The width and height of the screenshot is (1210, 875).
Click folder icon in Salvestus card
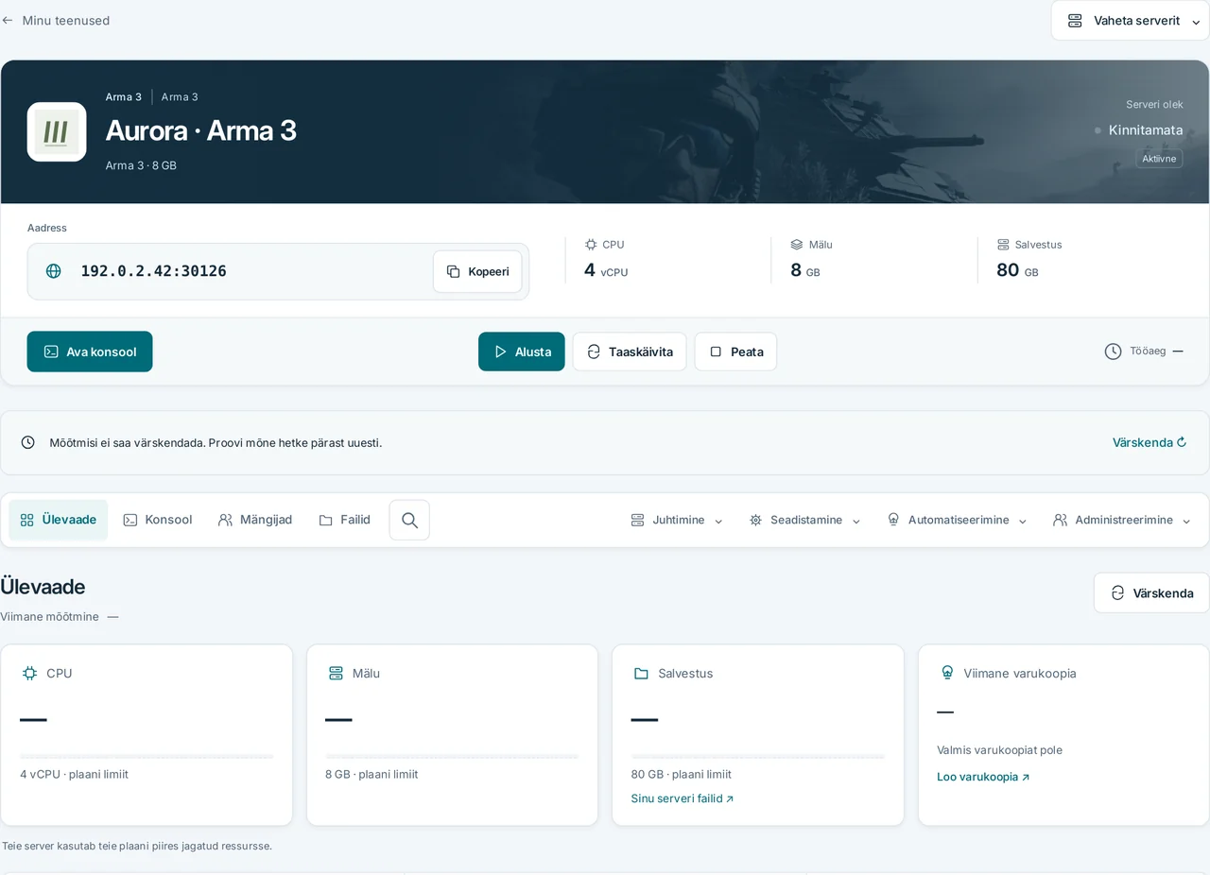(x=641, y=673)
